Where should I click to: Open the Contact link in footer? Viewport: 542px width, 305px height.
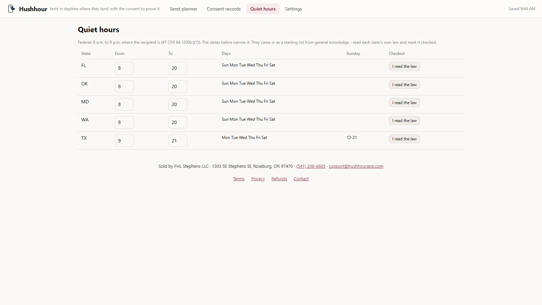(x=301, y=179)
